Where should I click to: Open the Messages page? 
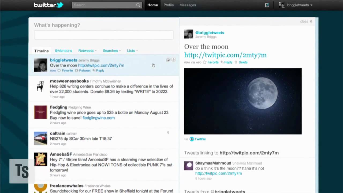pos(188,5)
